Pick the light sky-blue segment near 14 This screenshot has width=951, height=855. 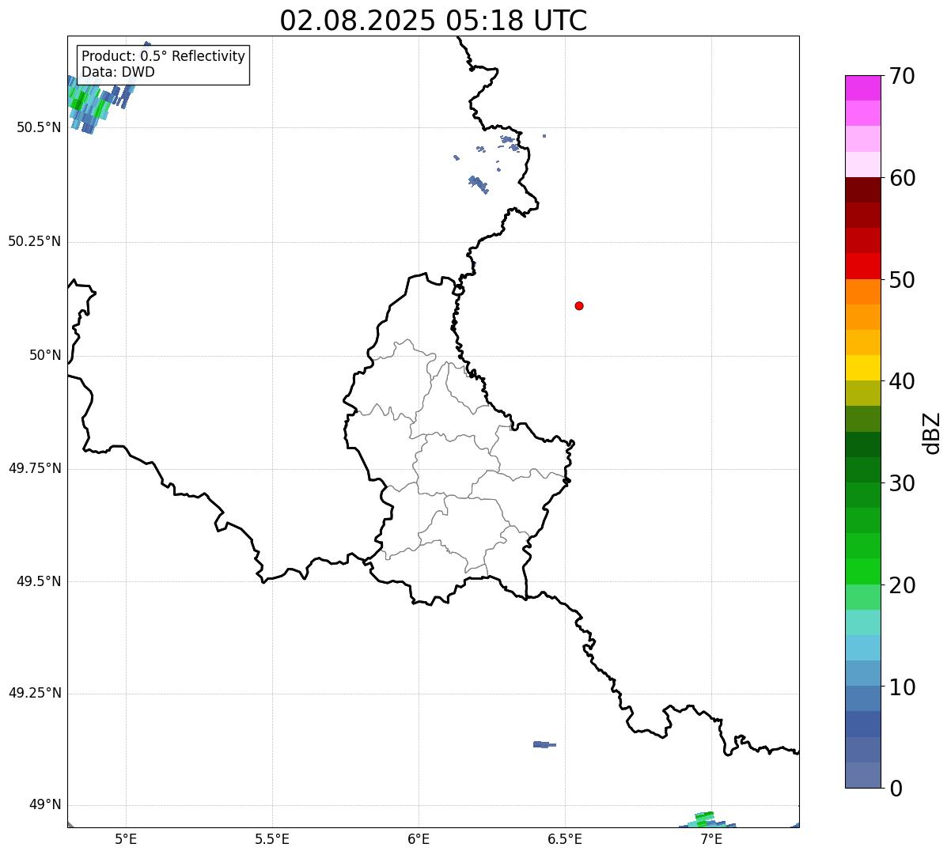862,648
